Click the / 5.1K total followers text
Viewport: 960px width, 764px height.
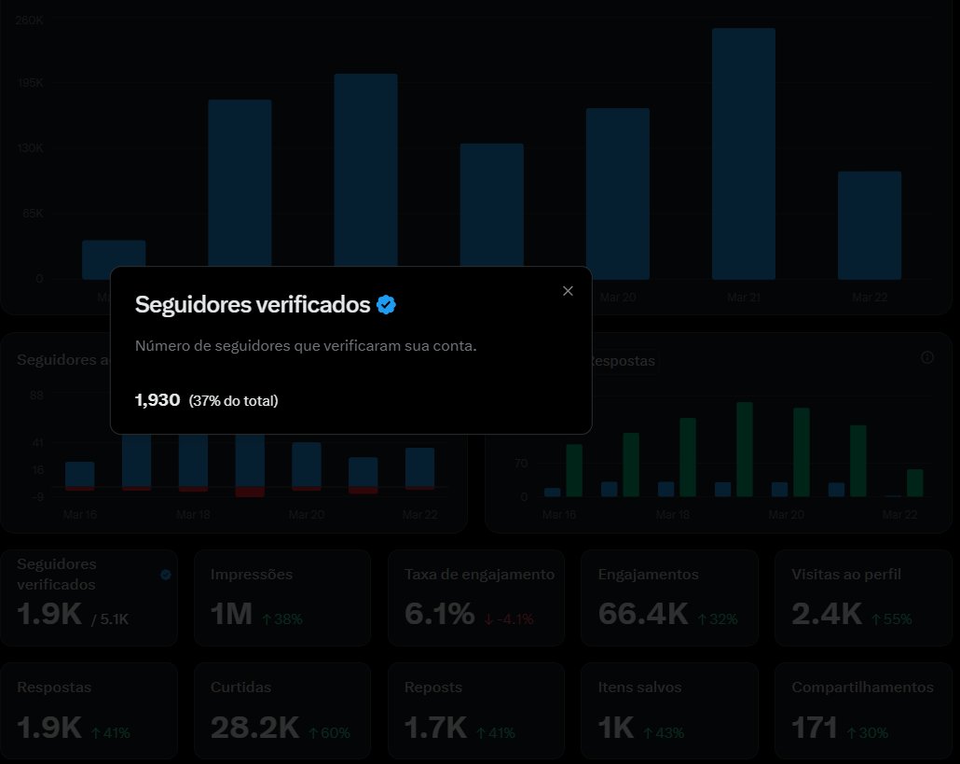pos(110,619)
